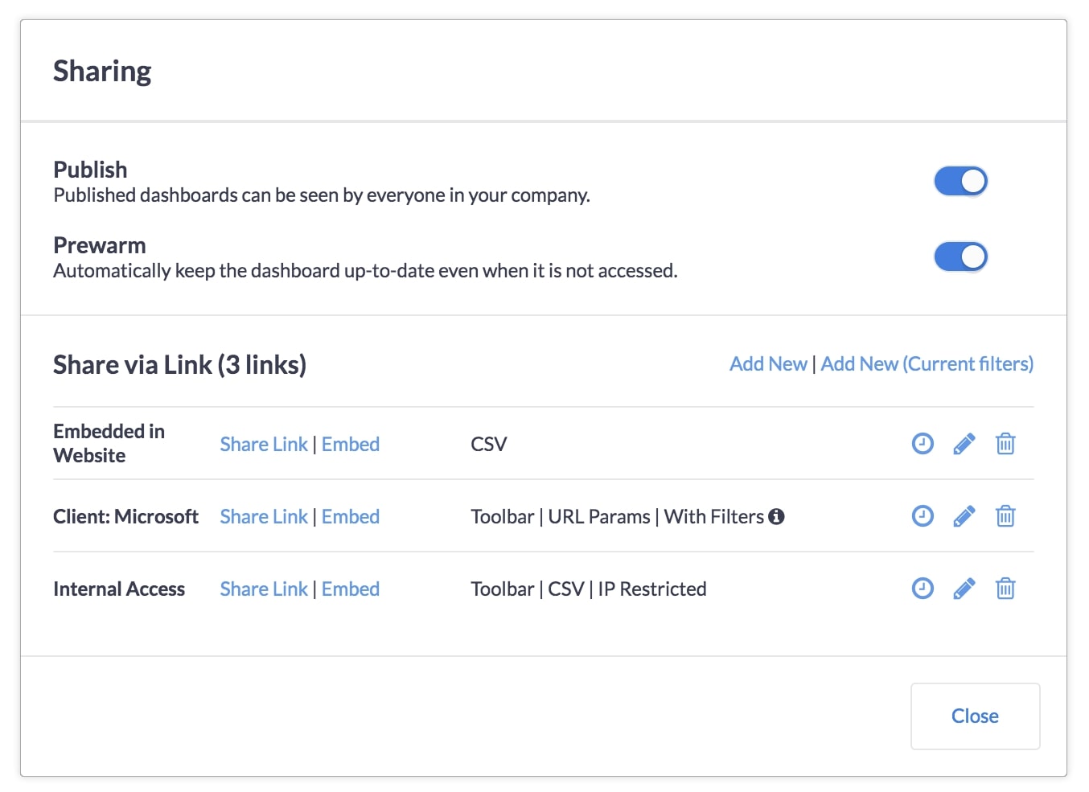Open Share Link for Client: Microsoft
This screenshot has width=1089, height=792.
point(264,517)
